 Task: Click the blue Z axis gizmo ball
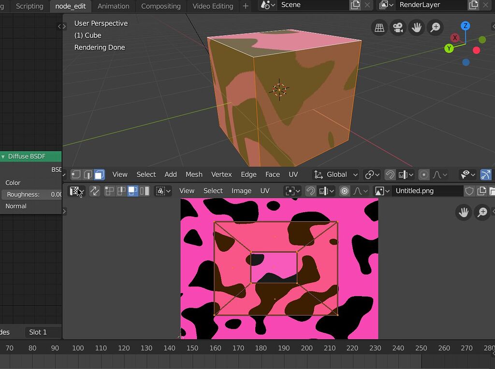coord(466,26)
